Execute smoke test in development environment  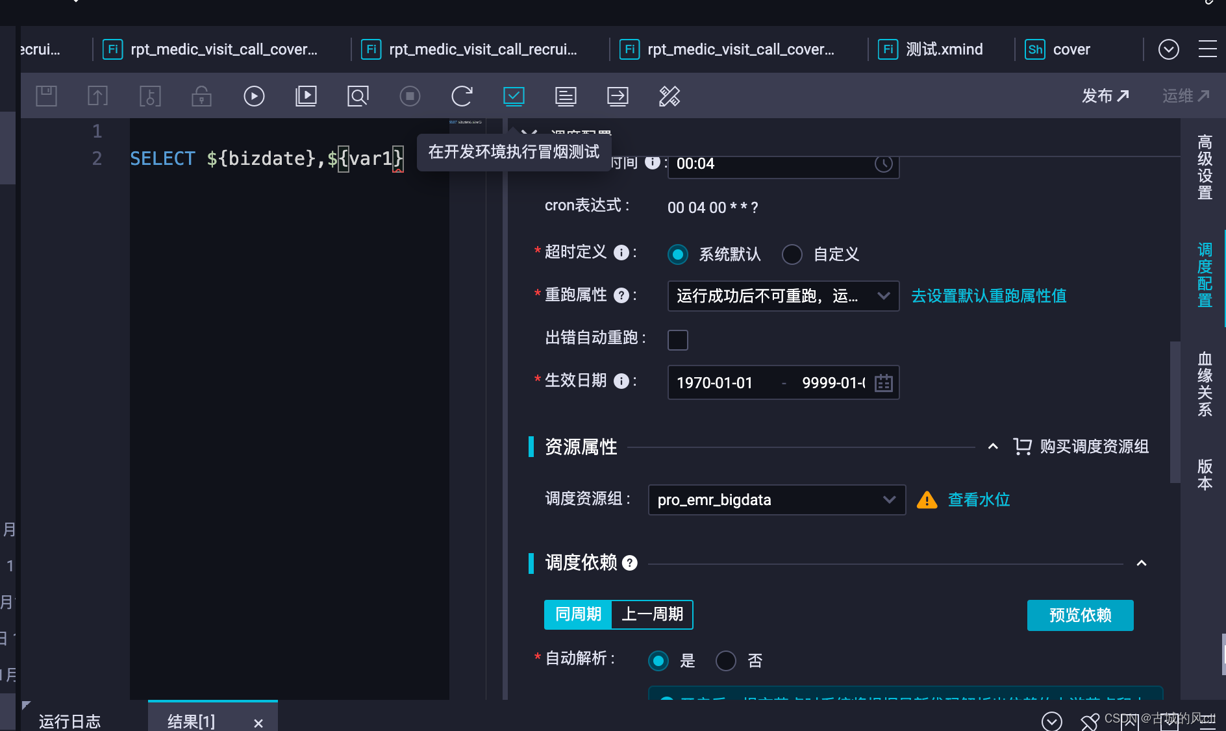point(514,95)
